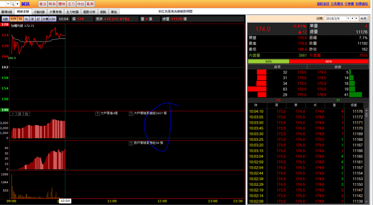
Task: Toggle the 訂 chart button
Action: pyautogui.click(x=38, y=19)
